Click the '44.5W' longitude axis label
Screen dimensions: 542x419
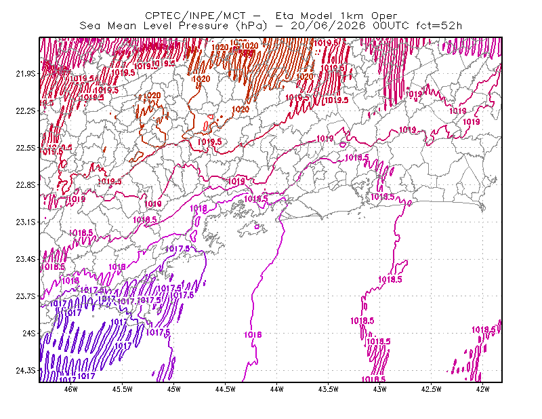click(x=226, y=389)
